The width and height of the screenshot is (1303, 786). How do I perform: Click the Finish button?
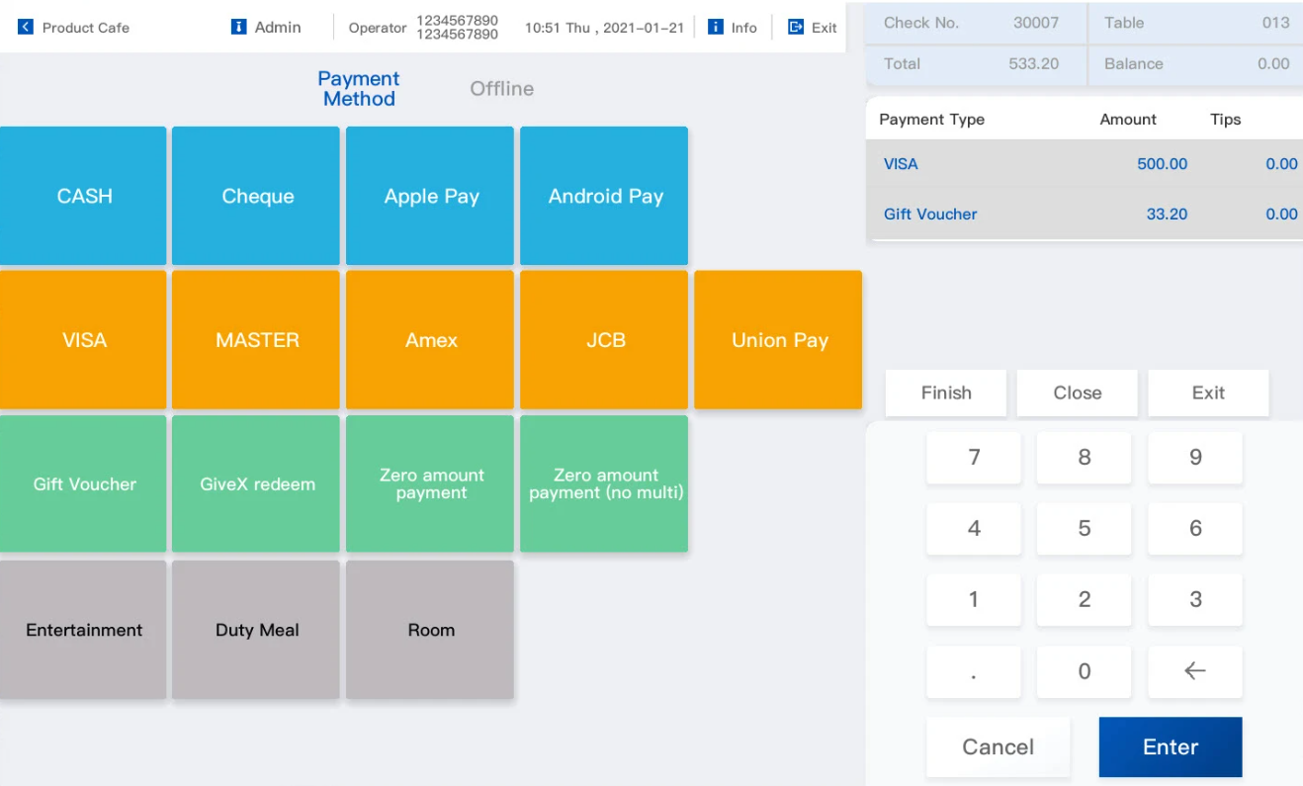(946, 393)
